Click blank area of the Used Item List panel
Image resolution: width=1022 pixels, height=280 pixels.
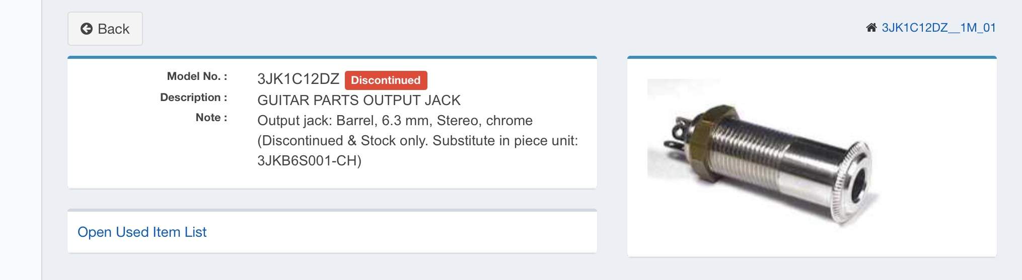point(403,232)
